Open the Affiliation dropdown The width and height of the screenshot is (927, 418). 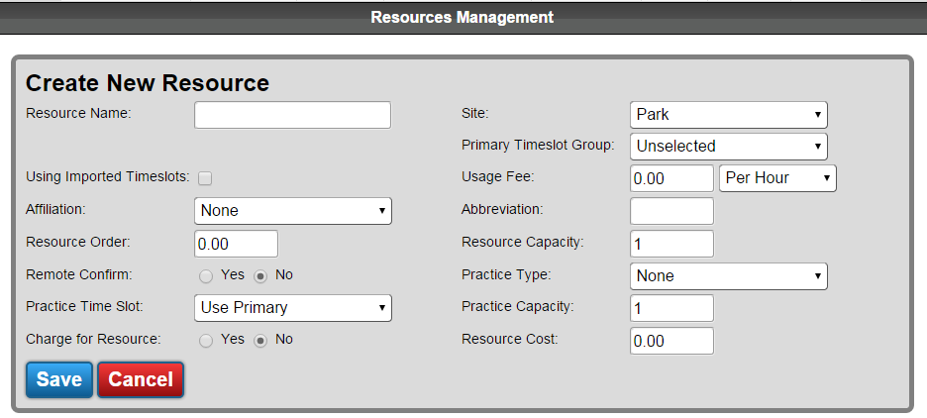[292, 211]
